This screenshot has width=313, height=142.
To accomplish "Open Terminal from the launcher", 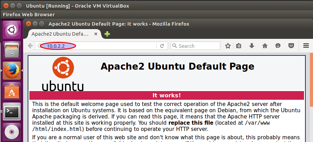I will (12, 111).
